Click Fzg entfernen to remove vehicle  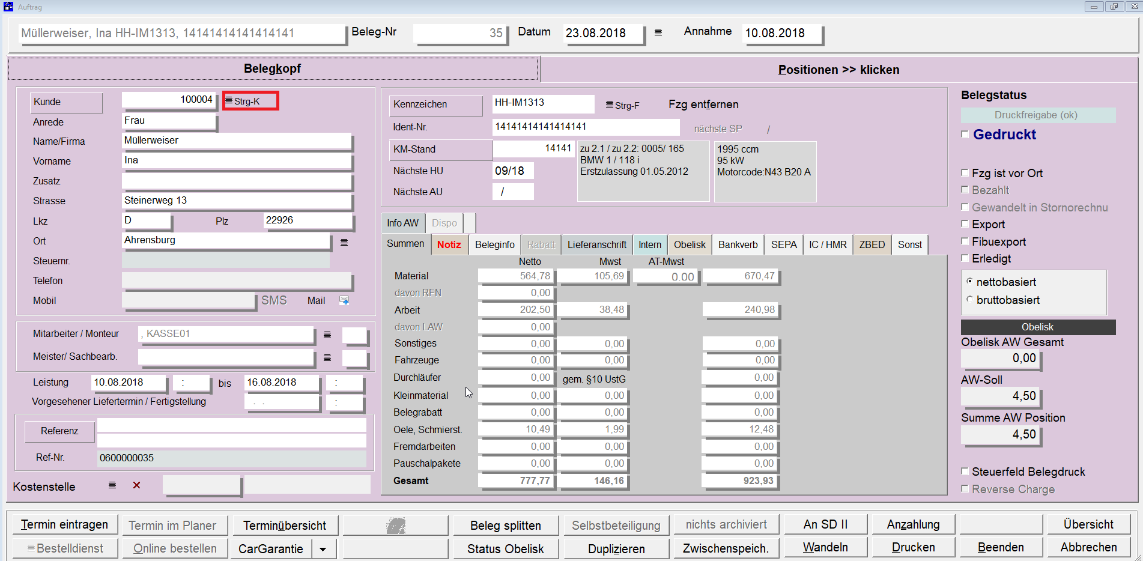(703, 105)
